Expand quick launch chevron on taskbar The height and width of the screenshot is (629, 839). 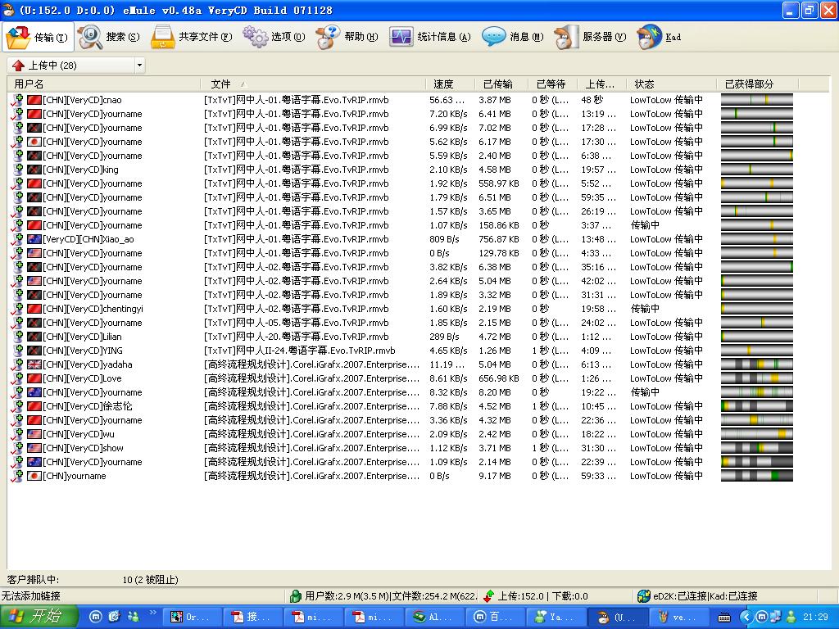[152, 613]
